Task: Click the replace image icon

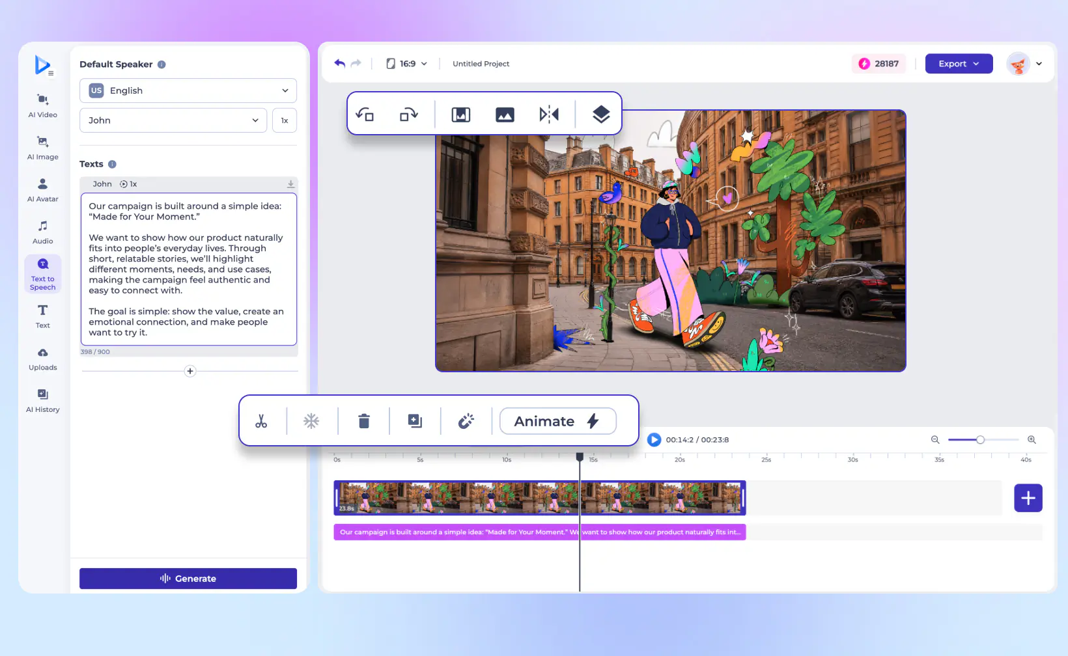Action: 505,115
